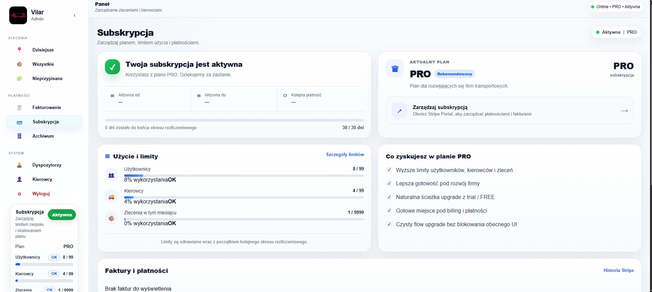The height and width of the screenshot is (292, 652).
Task: Click the invoice icon beside Fakturowanie
Action: click(19, 107)
